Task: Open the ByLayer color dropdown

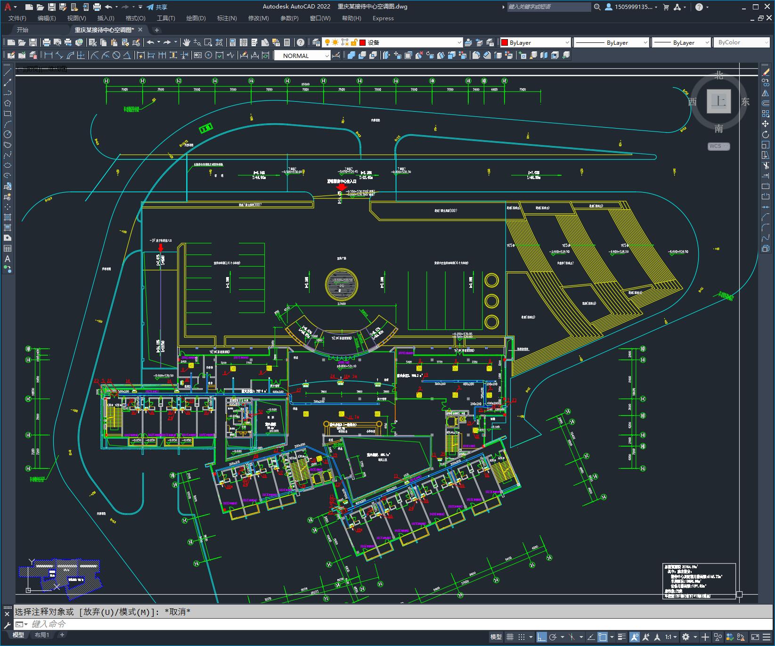Action: click(567, 42)
